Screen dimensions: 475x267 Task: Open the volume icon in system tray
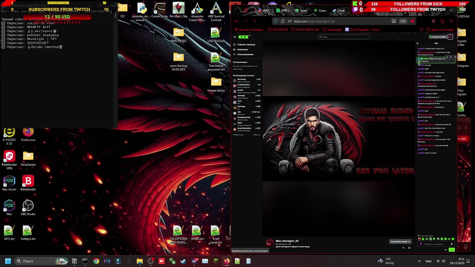(443, 261)
